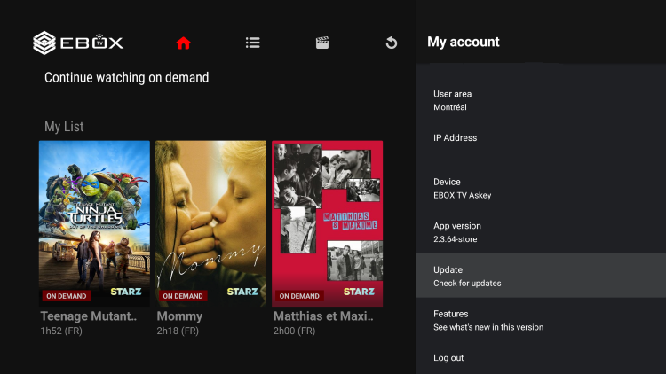
Task: Click the Continue watching on demand heading
Action: click(x=127, y=78)
